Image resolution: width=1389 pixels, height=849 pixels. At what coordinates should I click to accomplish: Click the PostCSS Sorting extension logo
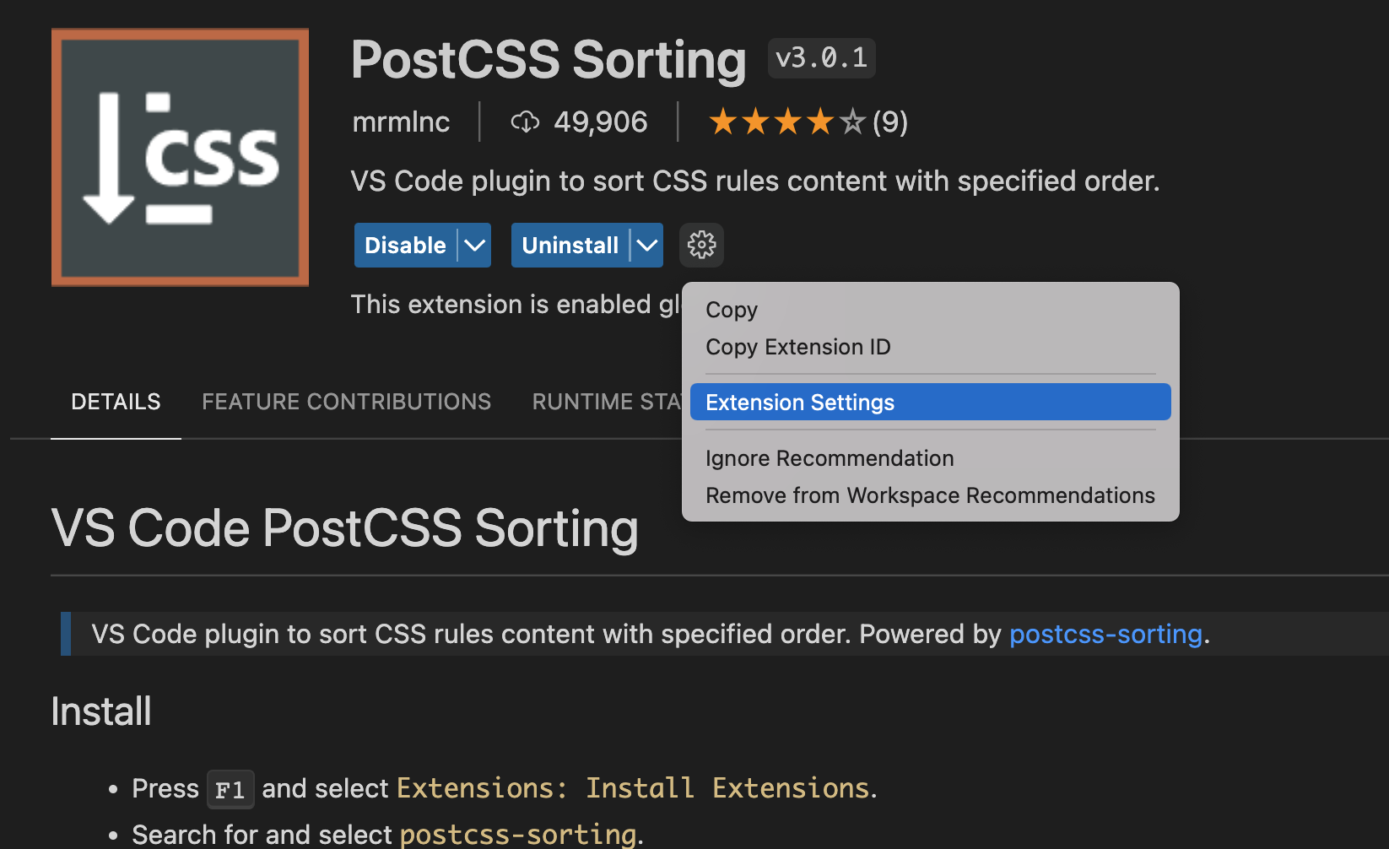click(x=180, y=158)
